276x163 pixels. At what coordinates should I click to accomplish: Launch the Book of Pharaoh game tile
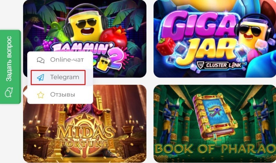tap(215, 124)
